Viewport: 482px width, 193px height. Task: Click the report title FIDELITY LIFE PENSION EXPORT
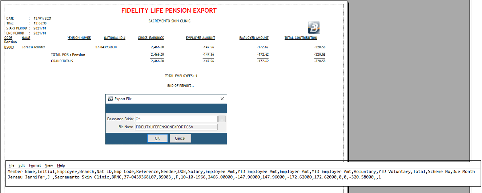pos(169,11)
